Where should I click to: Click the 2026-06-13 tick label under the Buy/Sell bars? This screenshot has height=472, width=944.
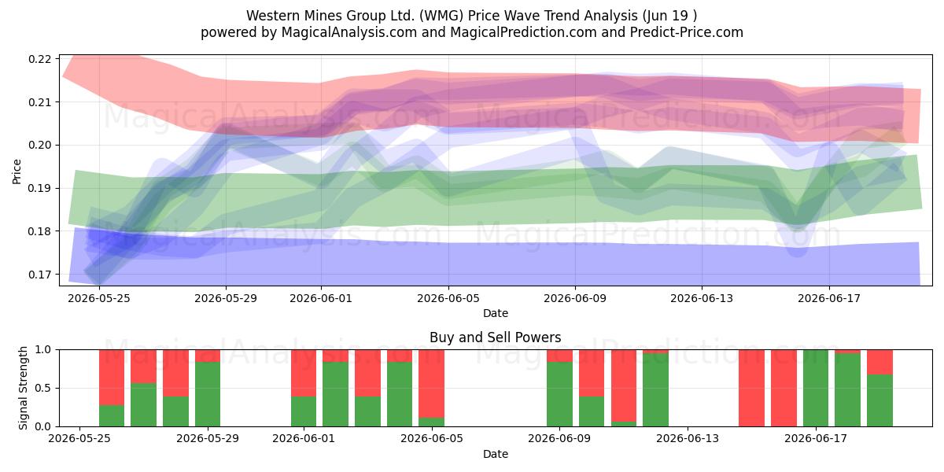(x=688, y=439)
